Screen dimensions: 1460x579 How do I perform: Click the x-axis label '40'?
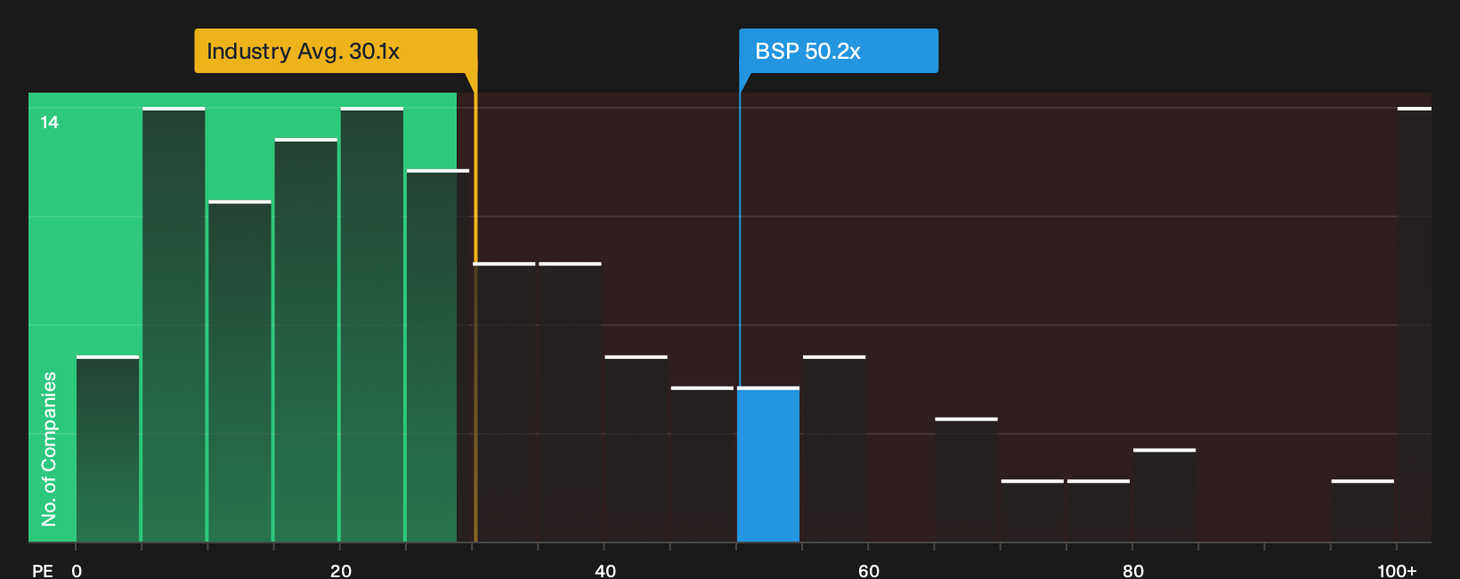(x=605, y=571)
